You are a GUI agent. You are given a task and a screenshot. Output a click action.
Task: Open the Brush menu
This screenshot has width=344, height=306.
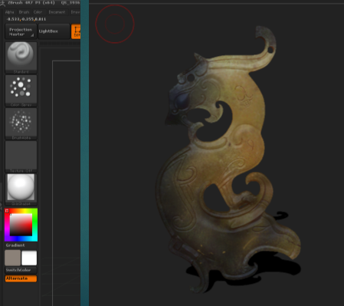click(x=24, y=12)
